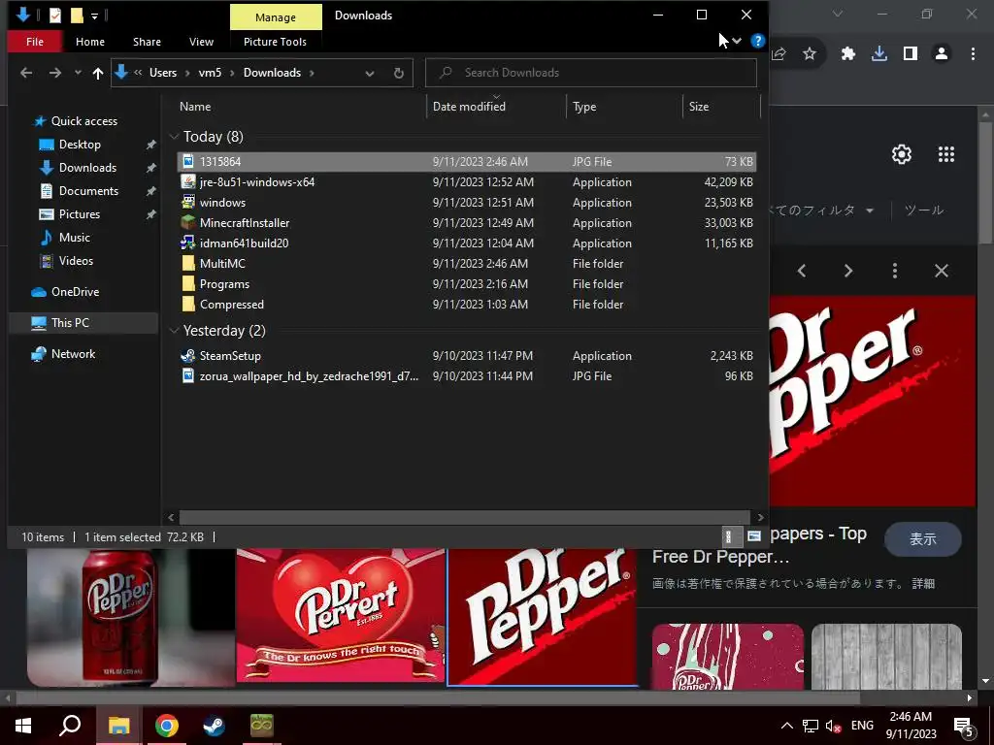Click File Explorer horizontal scrollbar
994x745 pixels.
click(x=465, y=518)
